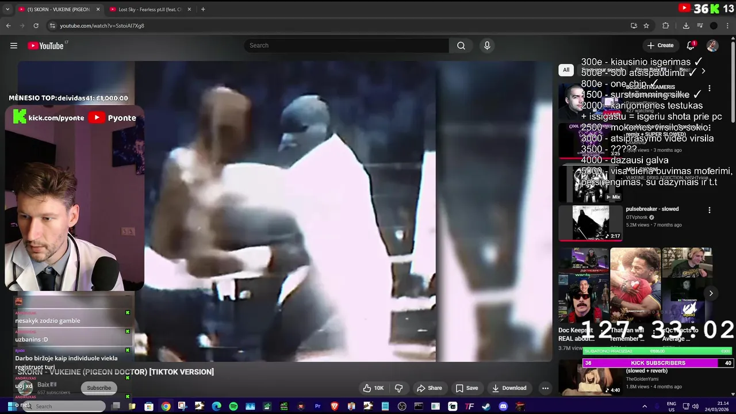Click the URL address bar
736x414 pixels.
tap(339, 25)
